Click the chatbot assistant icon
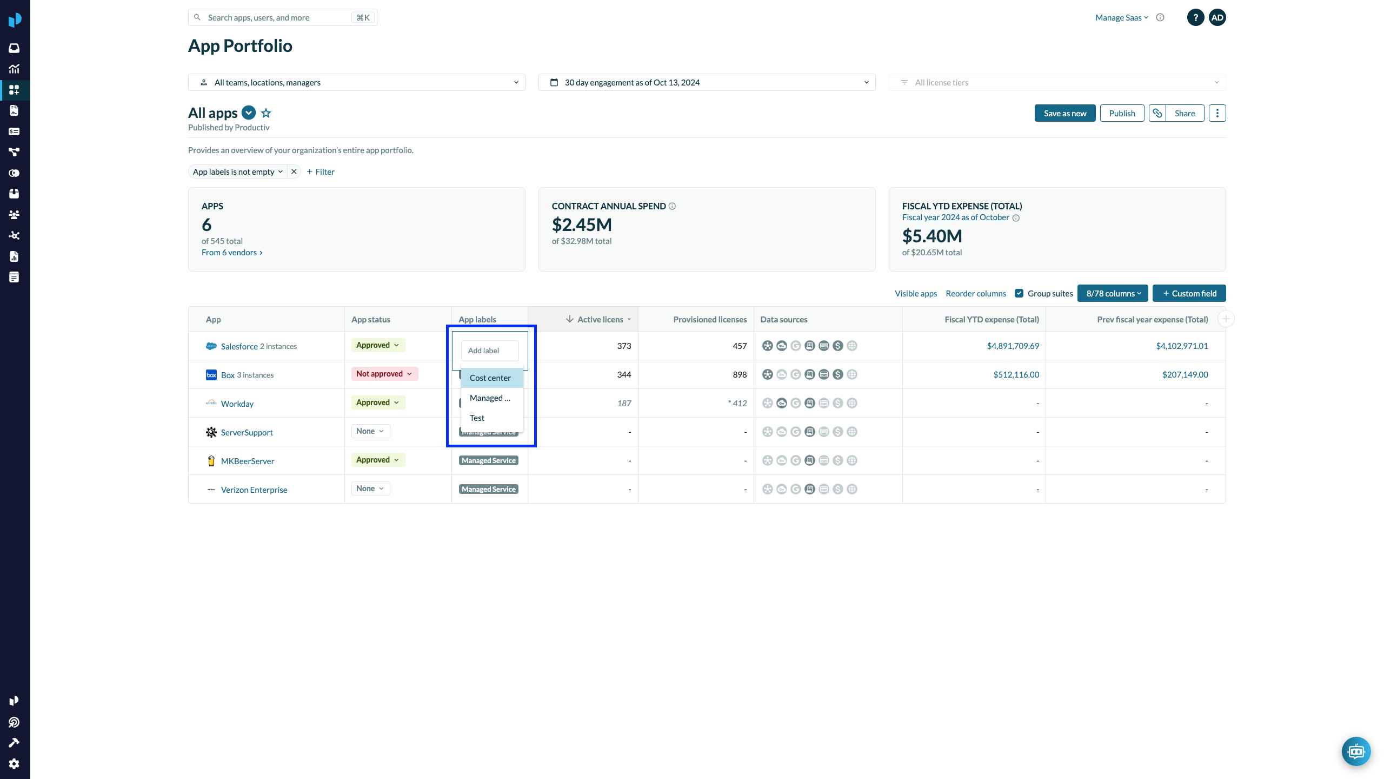This screenshot has height=779, width=1384. pyautogui.click(x=1356, y=751)
